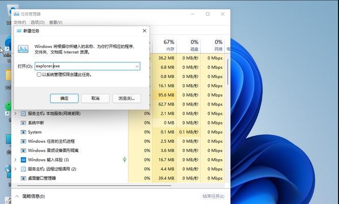The width and height of the screenshot is (339, 204).
Task: Click the Windows 任务的主机进程 icon
Action: 23,141
